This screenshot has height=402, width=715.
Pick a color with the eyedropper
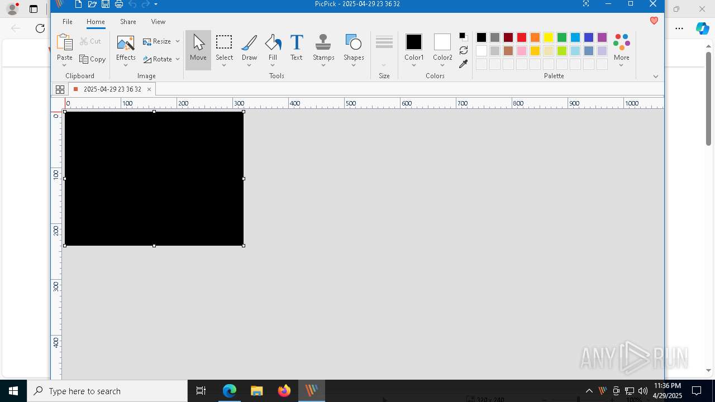464,64
